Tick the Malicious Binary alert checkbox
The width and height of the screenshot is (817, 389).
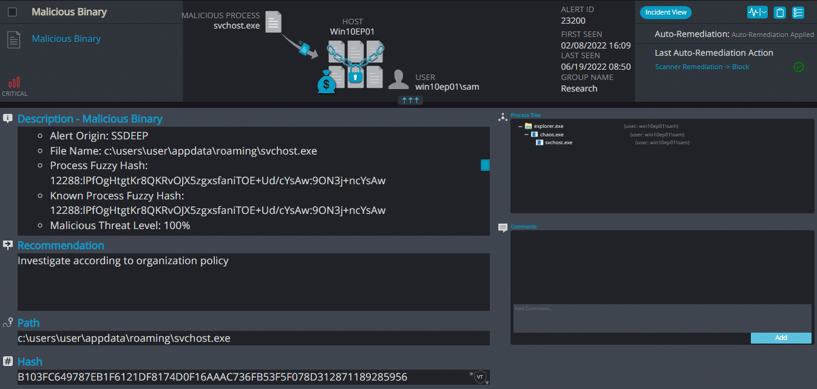(12, 12)
